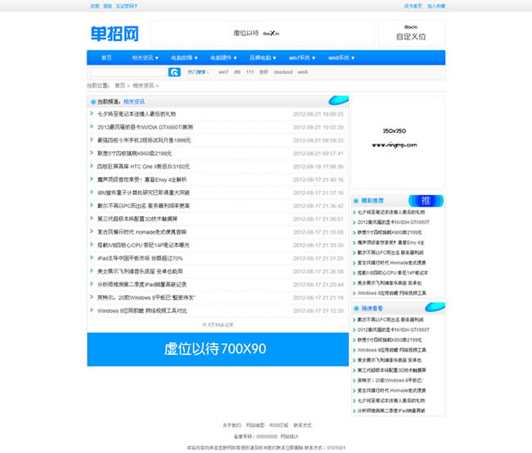Select the win7 hot search keyword
This screenshot has width=532, height=453.
pos(223,72)
